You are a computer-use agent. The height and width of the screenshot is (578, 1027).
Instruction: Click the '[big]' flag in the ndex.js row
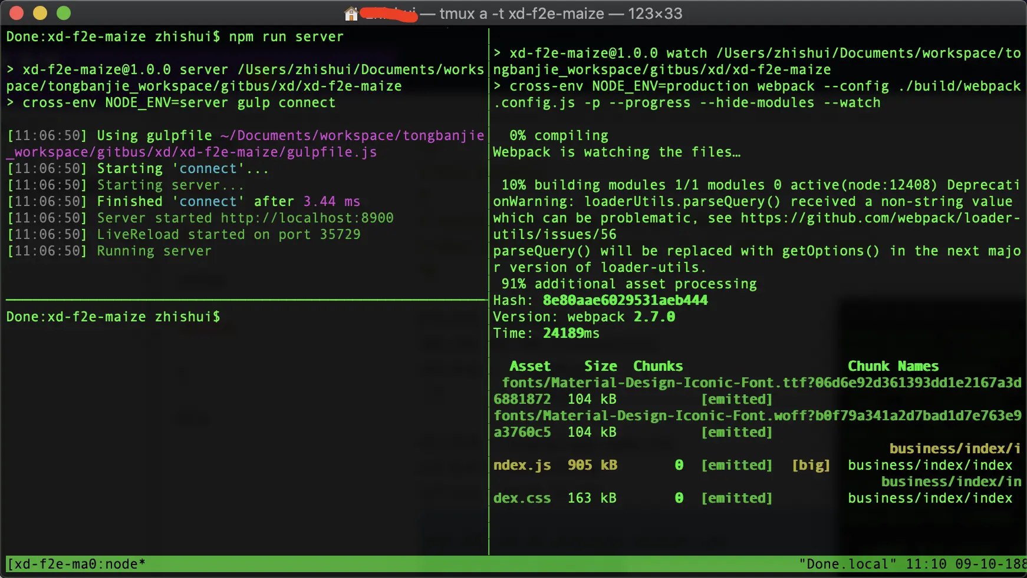[x=811, y=466]
